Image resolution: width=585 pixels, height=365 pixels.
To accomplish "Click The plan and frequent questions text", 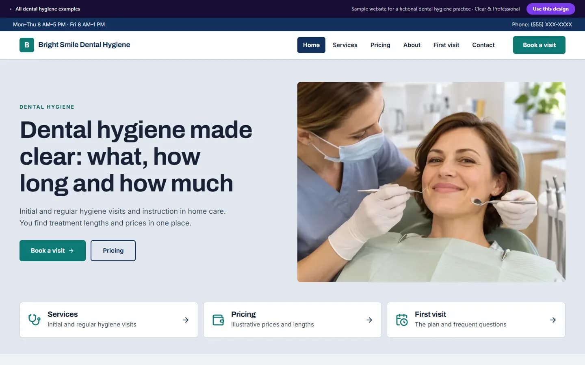I will coord(461,324).
